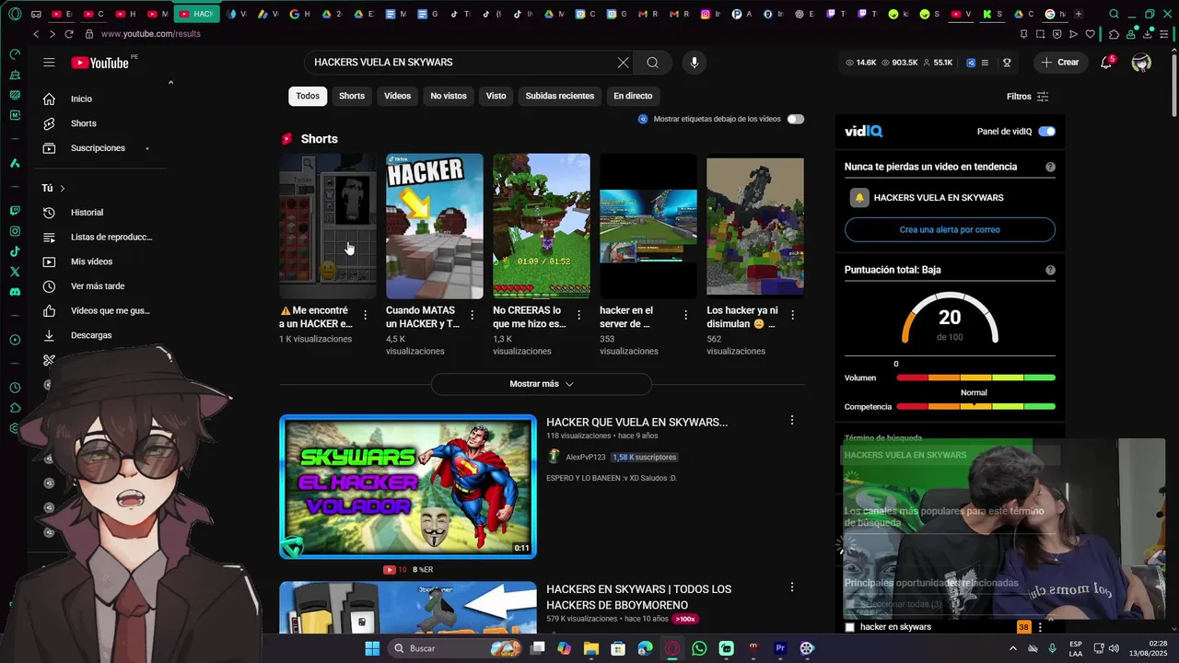The image size is (1179, 663).
Task: Open options for 'hacker en skywars' keyword
Action: 1041,627
